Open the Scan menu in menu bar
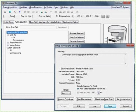This screenshot has height=112, width=136. 56,7
